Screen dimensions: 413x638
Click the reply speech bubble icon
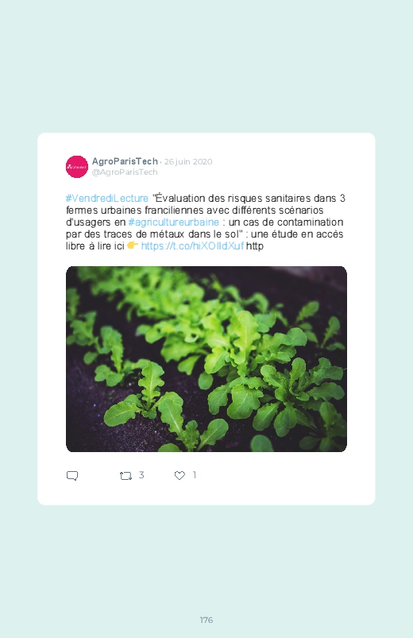click(72, 476)
